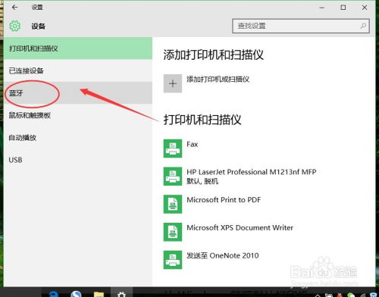Switch to the 自动播放 section
The height and width of the screenshot is (297, 379).
78,138
